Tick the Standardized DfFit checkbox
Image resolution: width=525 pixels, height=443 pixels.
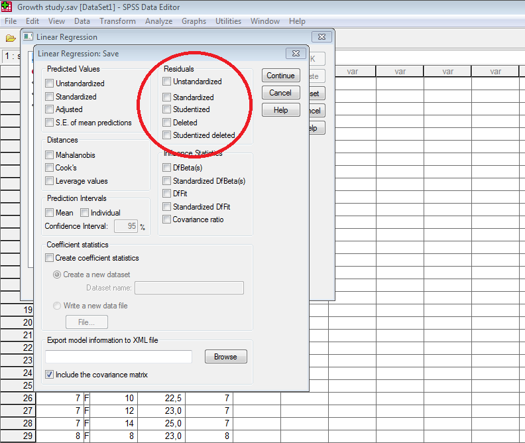(167, 207)
